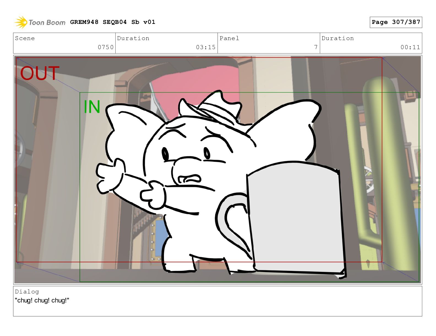This screenshot has width=436, height=336.
Task: Click the Page 307/387 indicator box
Action: click(x=396, y=22)
